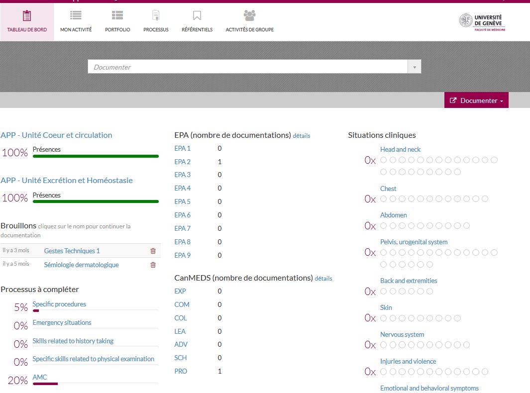Viewport: 530px width, 393px height.
Task: Select first circle under Skin
Action: click(384, 318)
